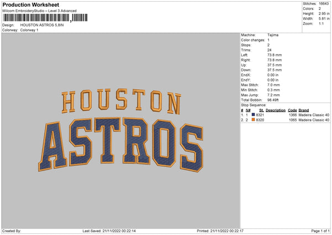Click the 'EndX:' label
Viewport: 332px width, 235px height.
(x=246, y=75)
